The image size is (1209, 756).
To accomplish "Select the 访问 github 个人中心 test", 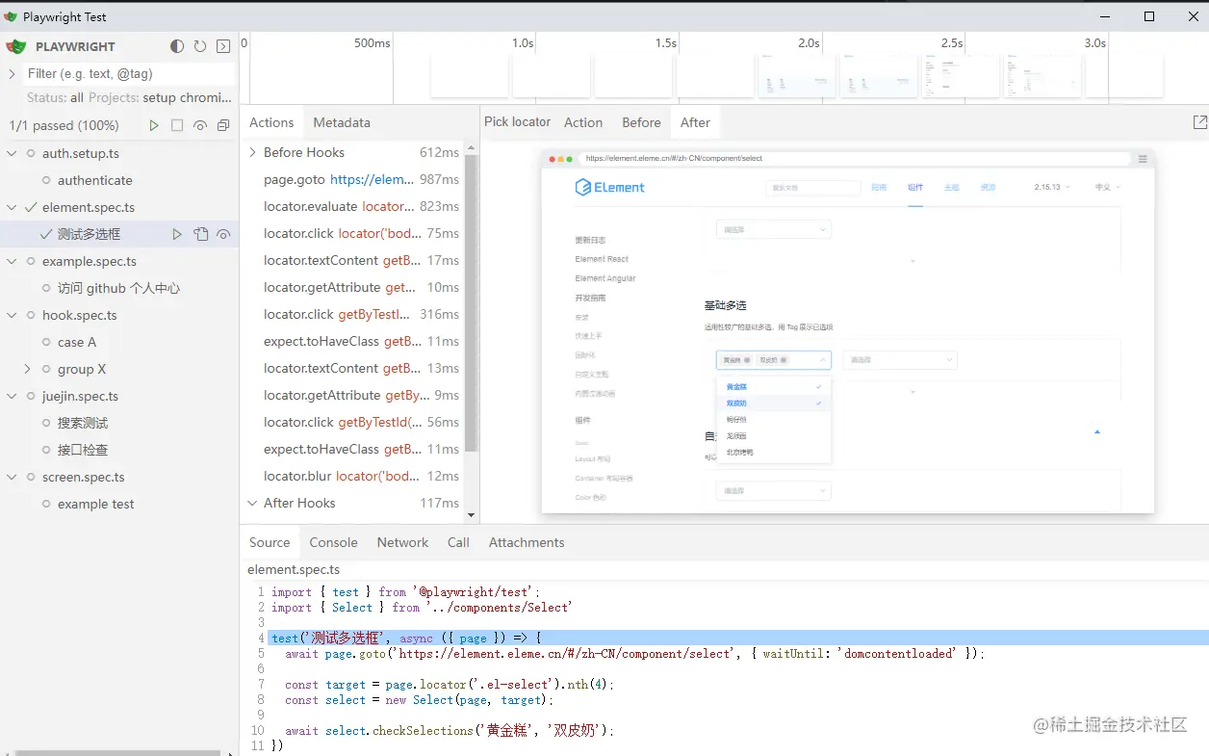I will [x=118, y=288].
